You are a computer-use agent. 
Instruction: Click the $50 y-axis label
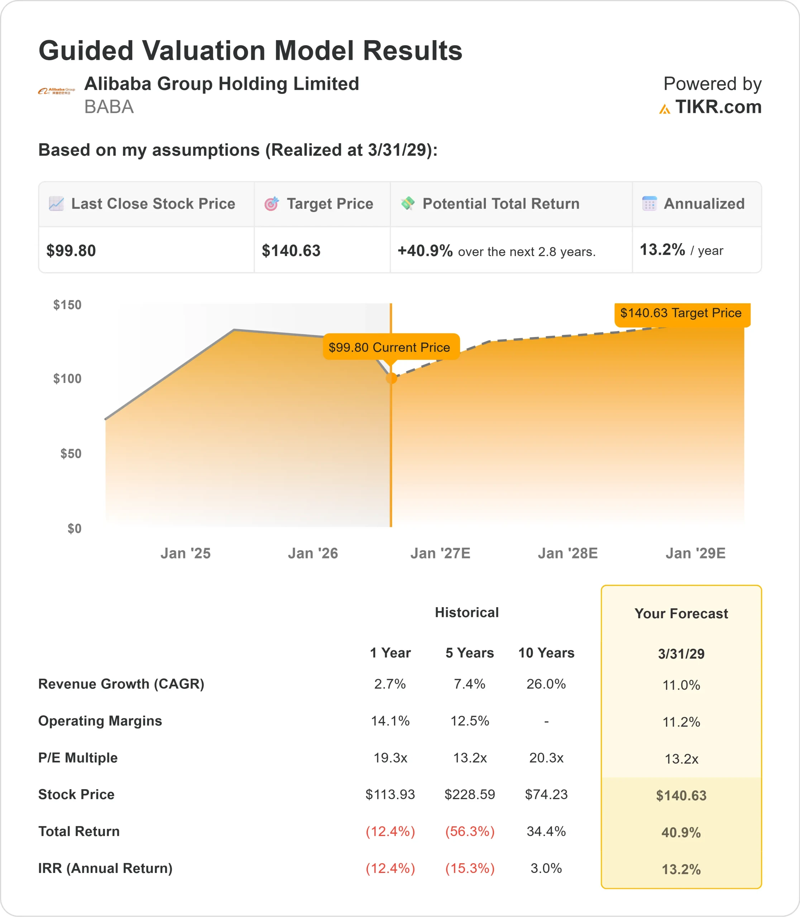pyautogui.click(x=71, y=453)
